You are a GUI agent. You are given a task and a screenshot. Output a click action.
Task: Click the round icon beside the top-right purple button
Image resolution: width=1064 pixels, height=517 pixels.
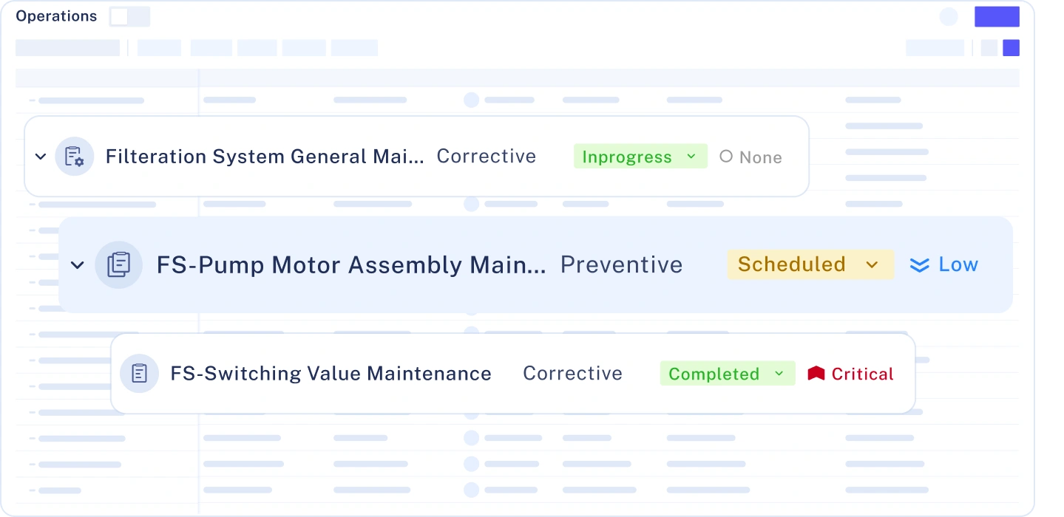(x=949, y=17)
